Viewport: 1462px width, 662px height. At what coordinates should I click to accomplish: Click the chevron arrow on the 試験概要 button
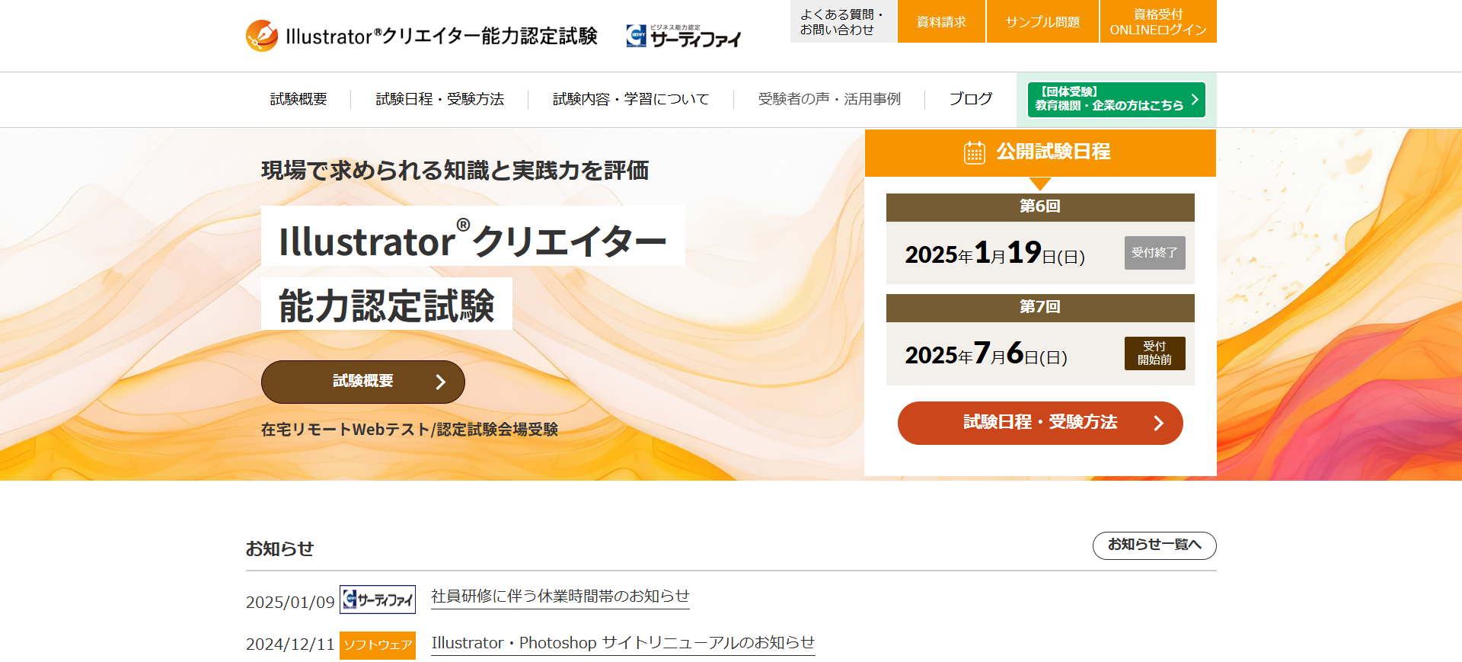(440, 382)
